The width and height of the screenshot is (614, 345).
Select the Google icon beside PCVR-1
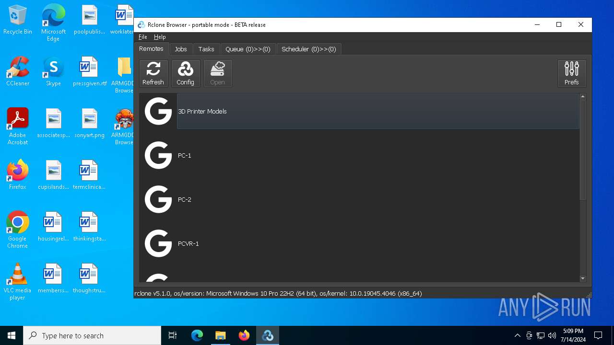158,243
